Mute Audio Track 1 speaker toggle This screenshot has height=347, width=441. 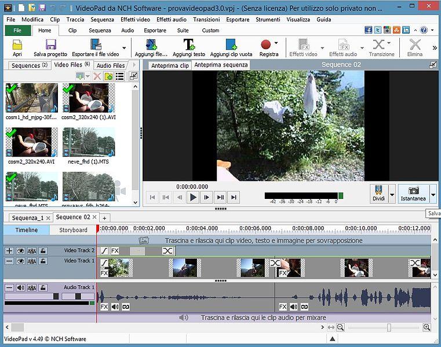[20, 287]
